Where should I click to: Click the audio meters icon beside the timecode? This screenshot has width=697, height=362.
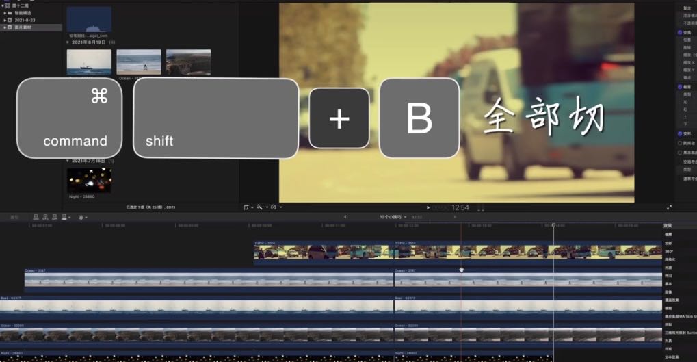481,207
